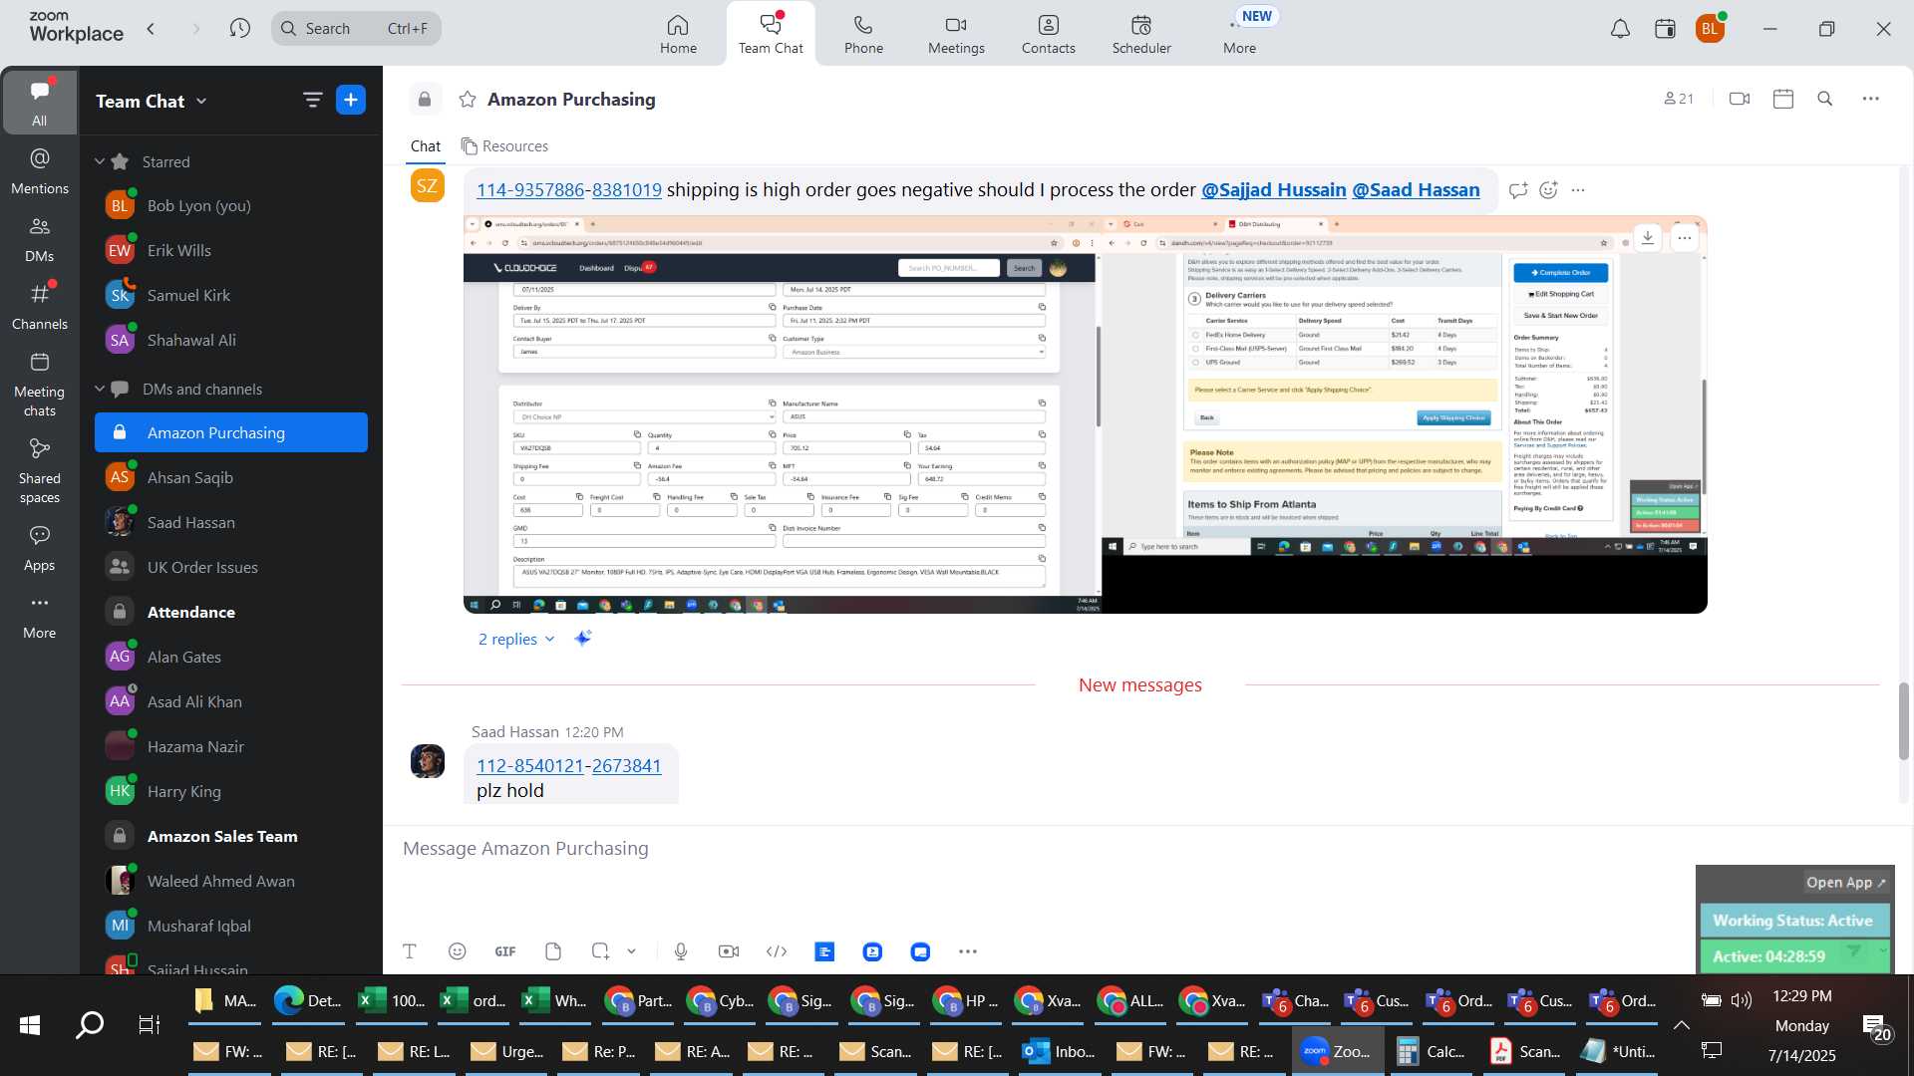This screenshot has width=1914, height=1076.
Task: Start a video meeting with the channel
Action: click(1740, 99)
